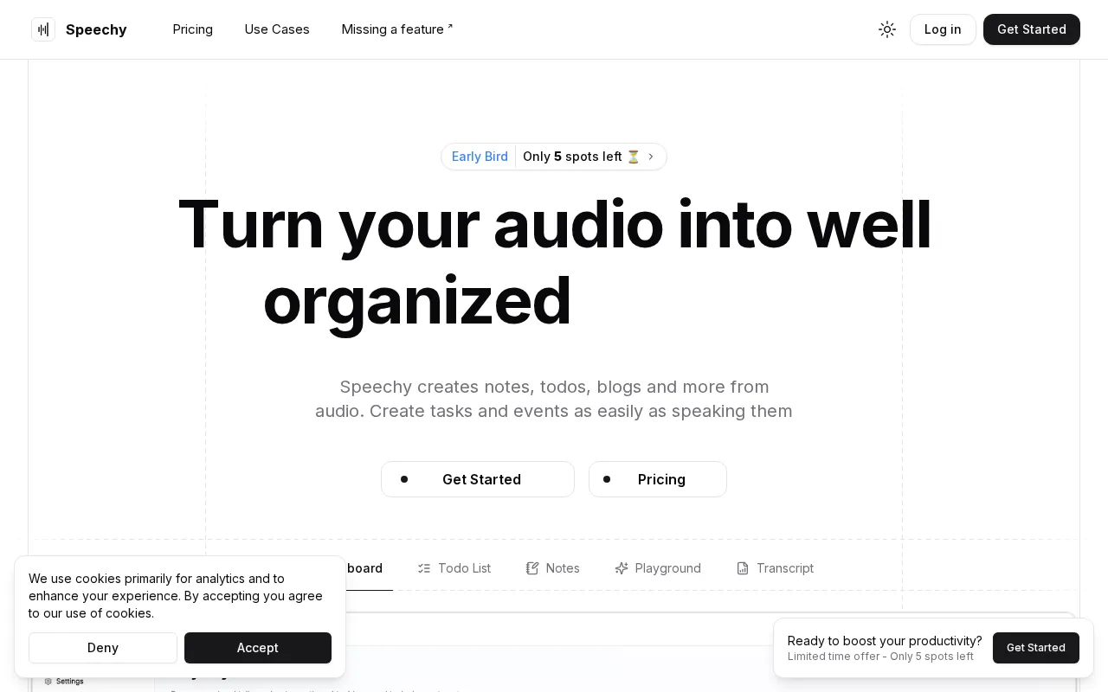
Task: Click the hero Pricing button
Action: 658,479
